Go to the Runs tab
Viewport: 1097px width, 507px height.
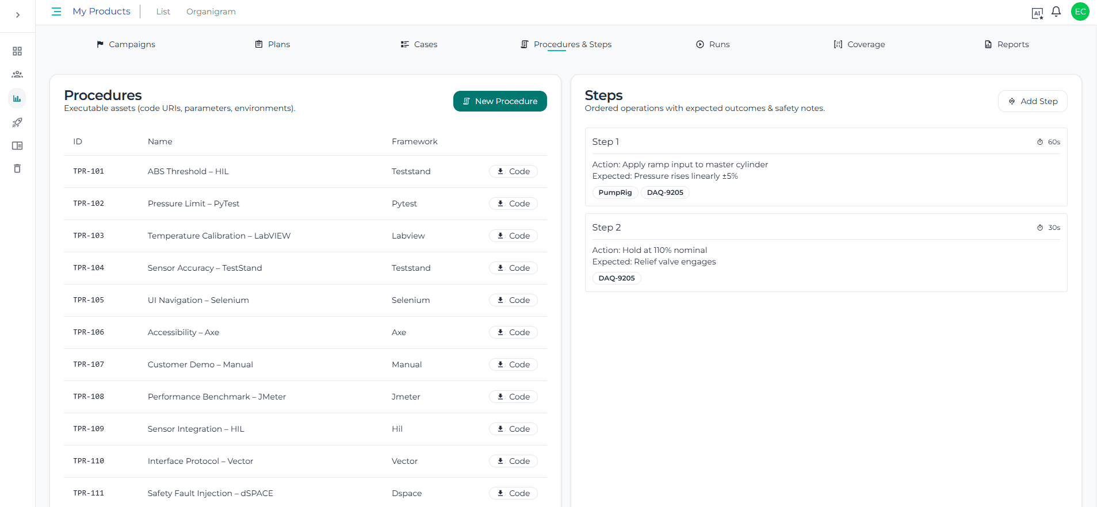(713, 44)
